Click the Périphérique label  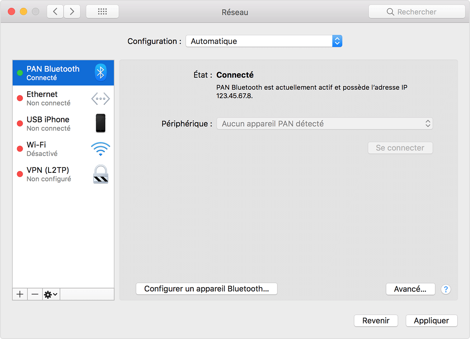[x=187, y=124]
